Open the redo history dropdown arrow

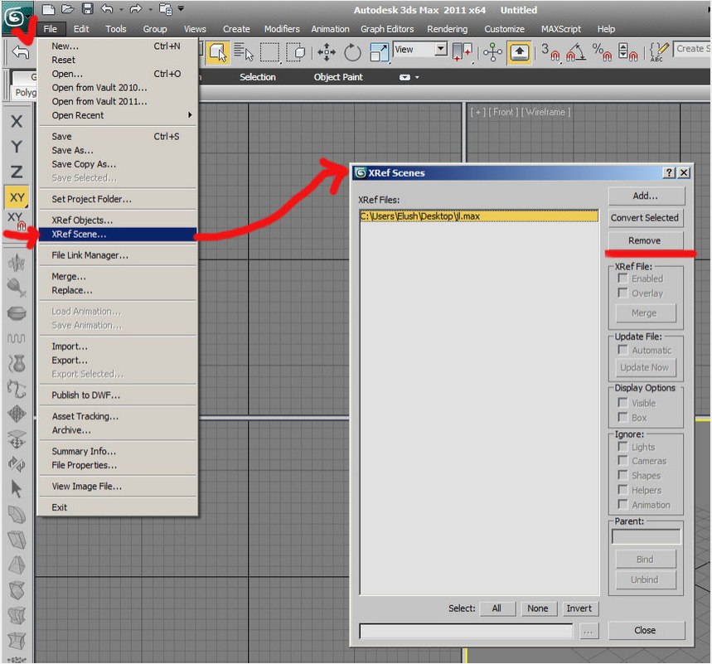pyautogui.click(x=150, y=9)
